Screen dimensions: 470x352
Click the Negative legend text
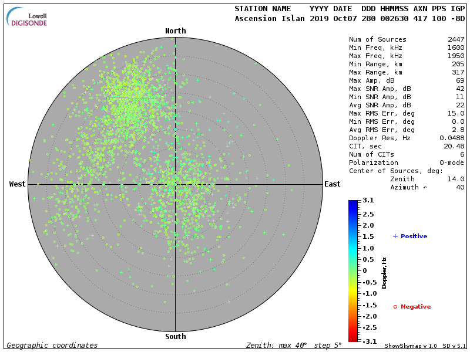pos(415,307)
